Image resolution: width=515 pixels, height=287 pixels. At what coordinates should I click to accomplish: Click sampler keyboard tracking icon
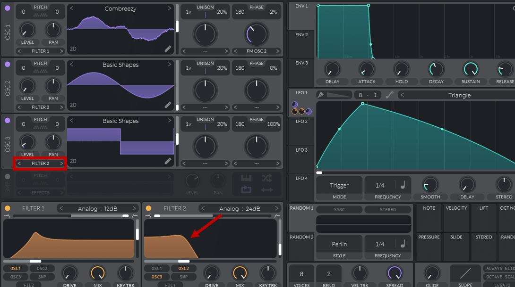click(x=246, y=179)
